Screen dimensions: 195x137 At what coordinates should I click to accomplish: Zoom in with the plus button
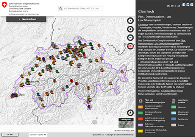coord(130,29)
